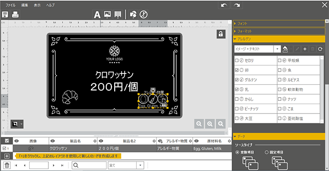The width and height of the screenshot is (329, 171).
Task: Select the 変数項目 radio button
Action: 237,152
